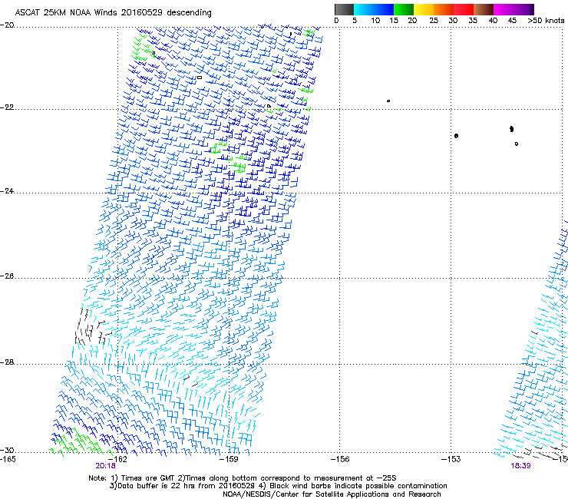Image resolution: width=568 pixels, height=499 pixels.
Task: Click the filled island dot near -153 longitude
Action: point(456,136)
